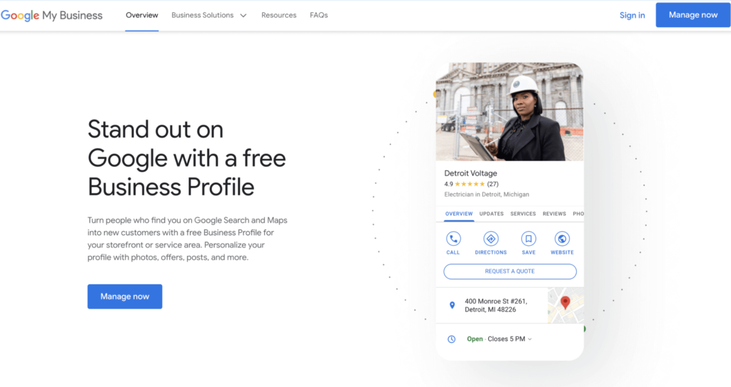Screen dimensions: 731x387
Task: Tap the Directions diamond icon
Action: pyautogui.click(x=490, y=239)
